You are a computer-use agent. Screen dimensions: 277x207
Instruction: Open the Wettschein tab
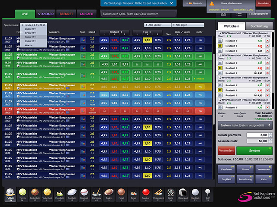[x=232, y=26]
